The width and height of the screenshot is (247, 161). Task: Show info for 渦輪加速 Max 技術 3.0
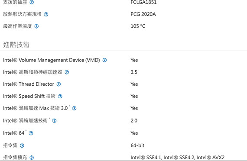point(74,108)
